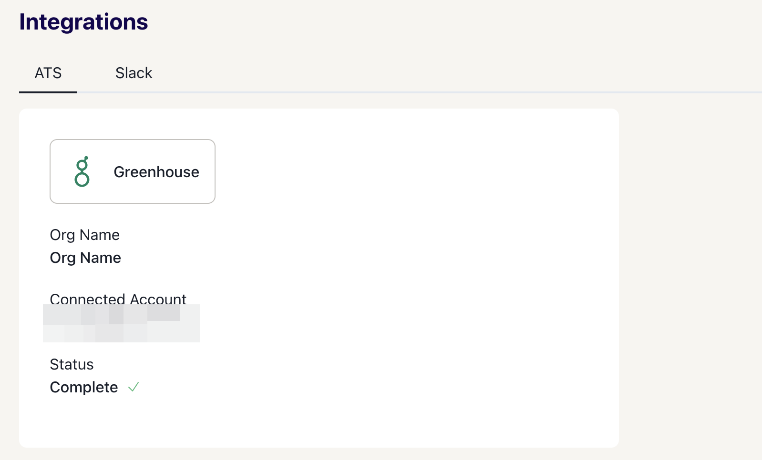Click the blurred connected account value
This screenshot has height=460, width=762.
pyautogui.click(x=121, y=323)
